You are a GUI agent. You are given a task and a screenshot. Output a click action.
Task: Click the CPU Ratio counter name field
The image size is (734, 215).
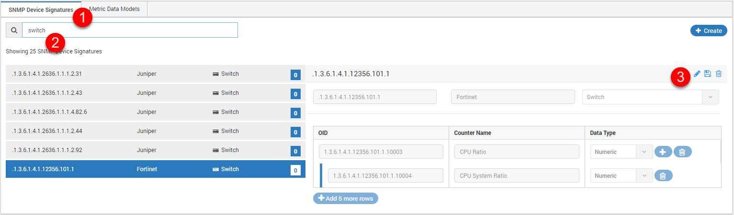[517, 152]
